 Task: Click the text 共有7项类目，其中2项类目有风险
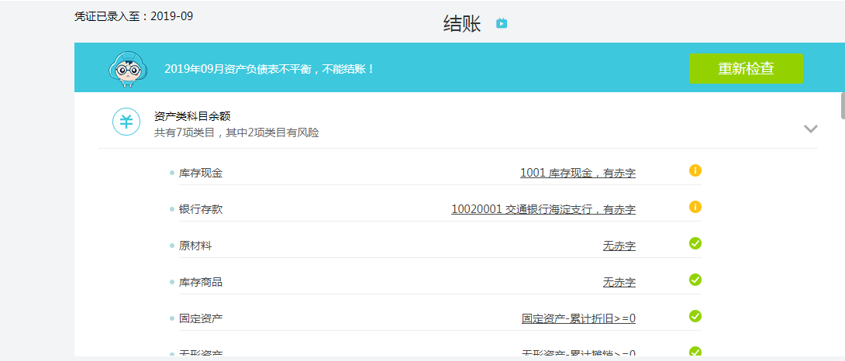[236, 132]
